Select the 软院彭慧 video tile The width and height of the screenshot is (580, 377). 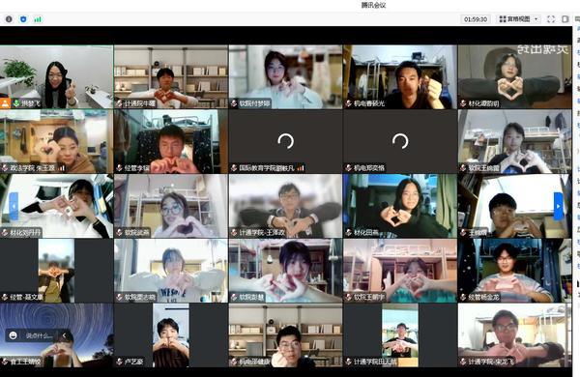285,271
